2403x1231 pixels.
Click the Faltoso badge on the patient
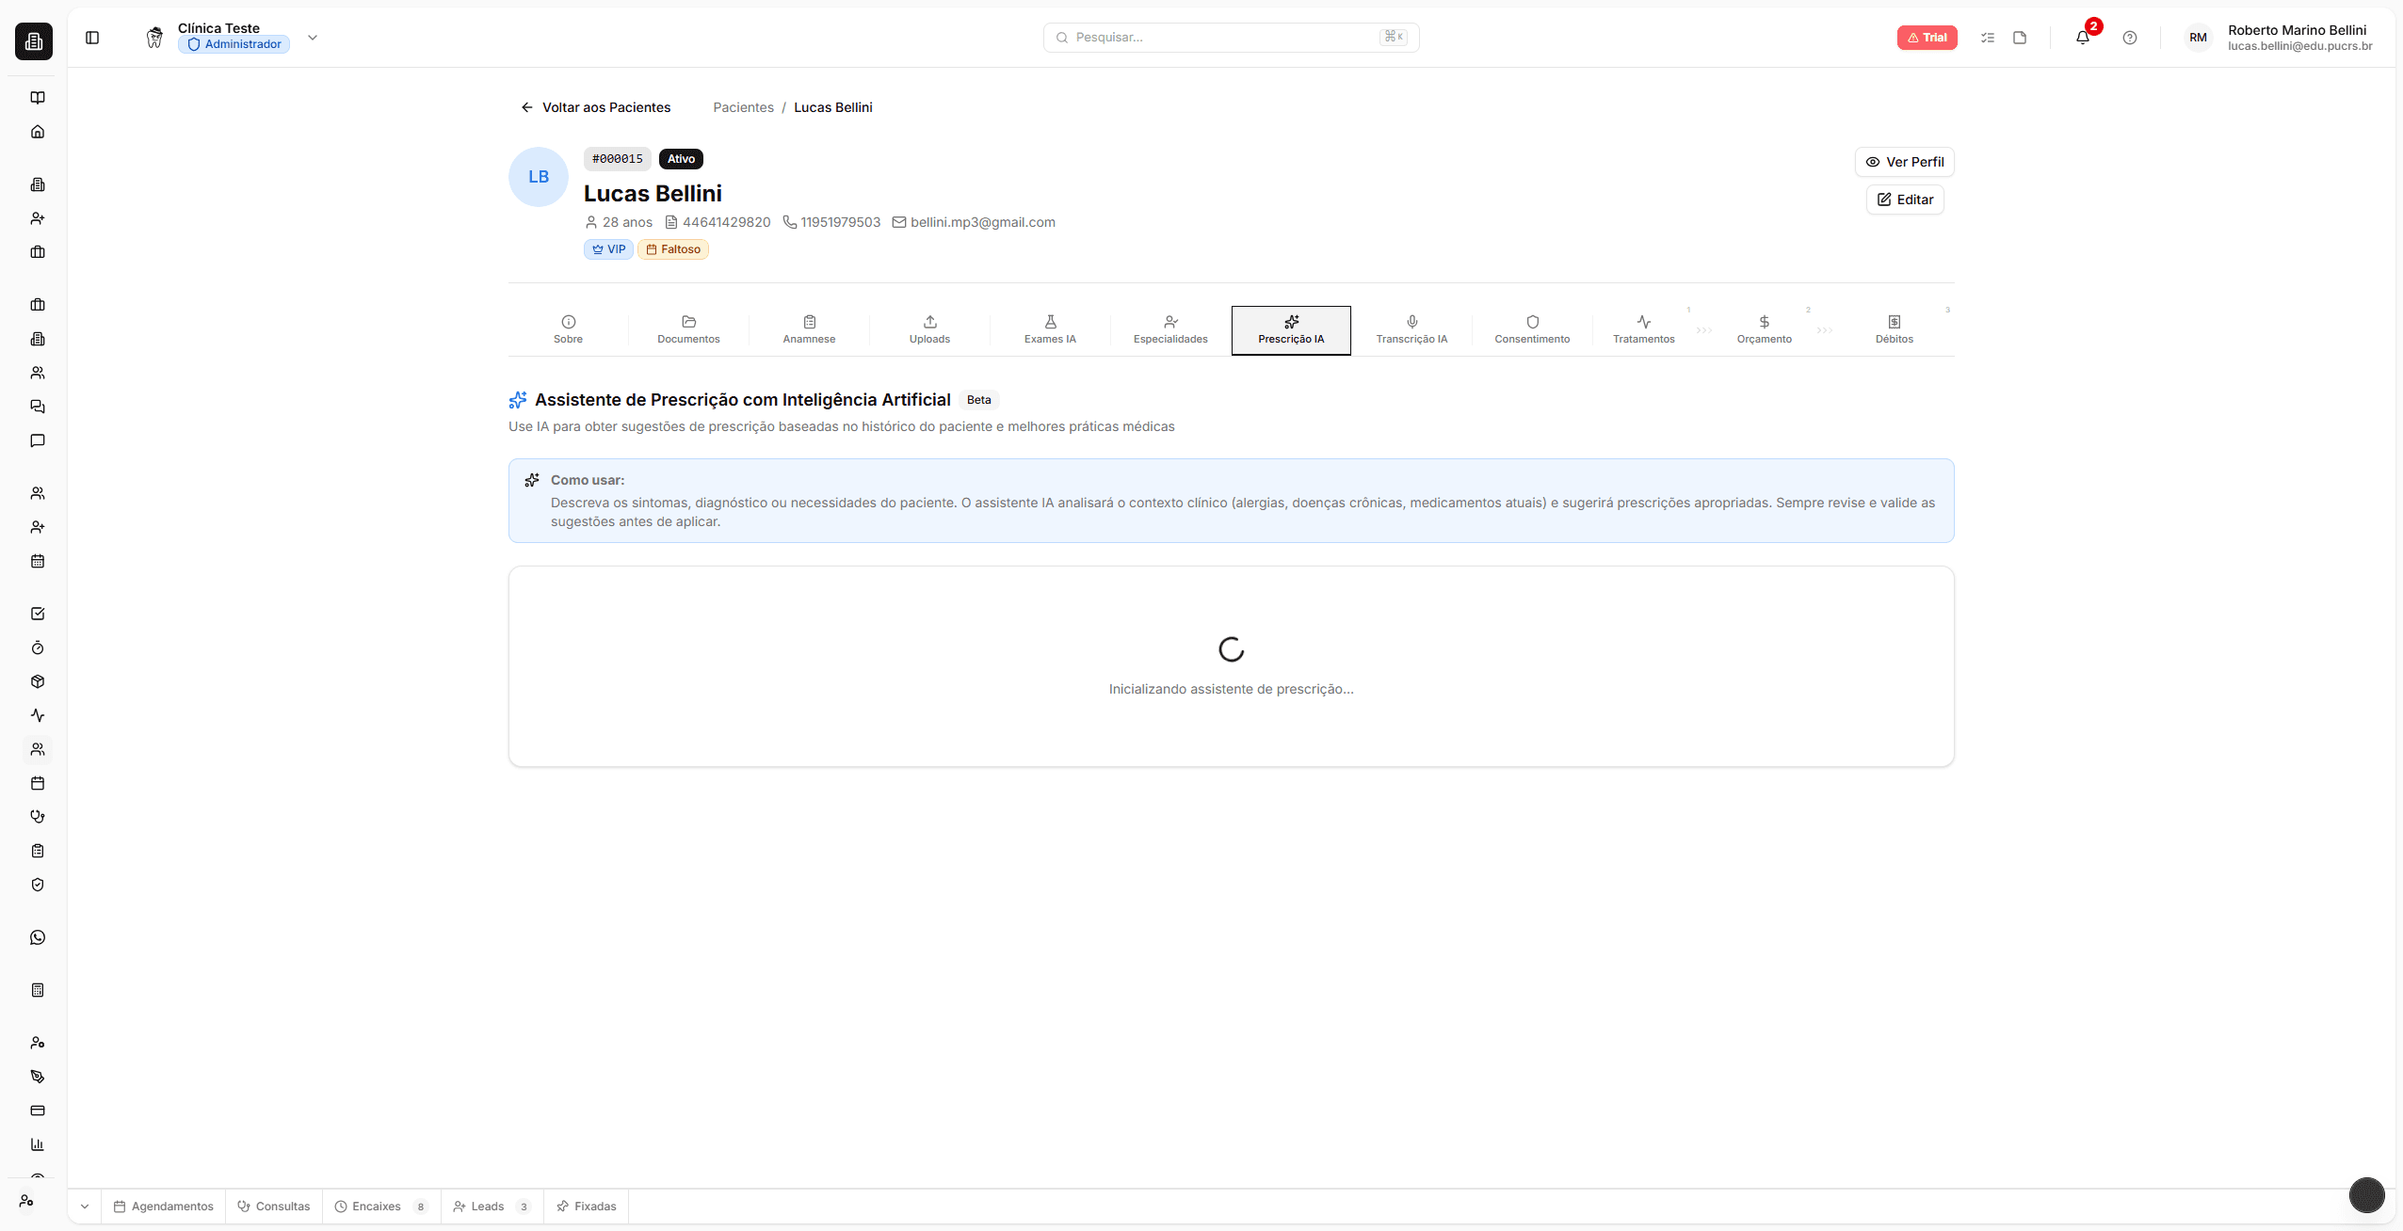[x=673, y=248]
